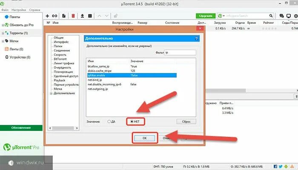The height and width of the screenshot is (170, 298).
Task: Select Лимит трафика in settings tree
Action: click(x=64, y=63)
